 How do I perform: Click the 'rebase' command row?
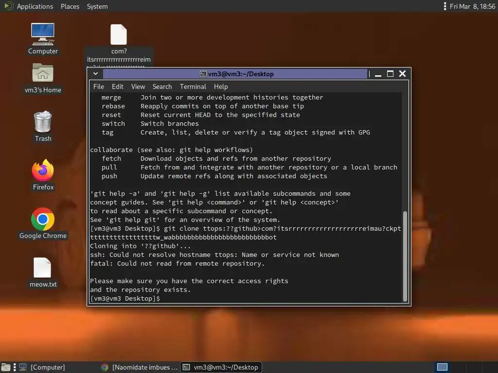click(203, 106)
